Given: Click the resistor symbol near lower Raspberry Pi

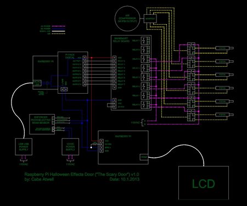Looking at the screenshot, I should point(94,144).
